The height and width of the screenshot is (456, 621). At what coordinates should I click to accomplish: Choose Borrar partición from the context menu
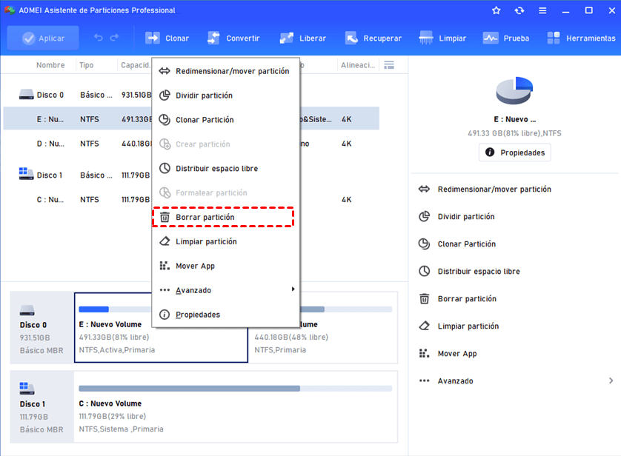pyautogui.click(x=223, y=217)
